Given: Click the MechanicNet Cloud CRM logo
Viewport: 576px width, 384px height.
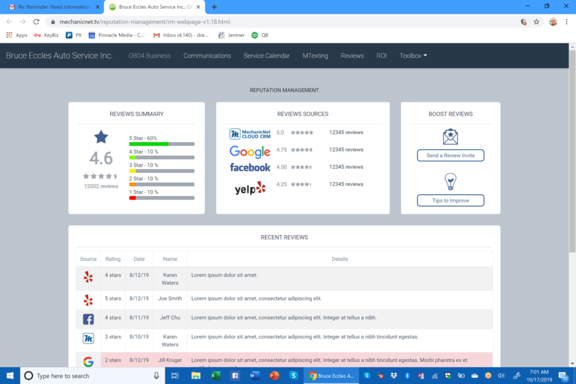Looking at the screenshot, I should pyautogui.click(x=250, y=134).
